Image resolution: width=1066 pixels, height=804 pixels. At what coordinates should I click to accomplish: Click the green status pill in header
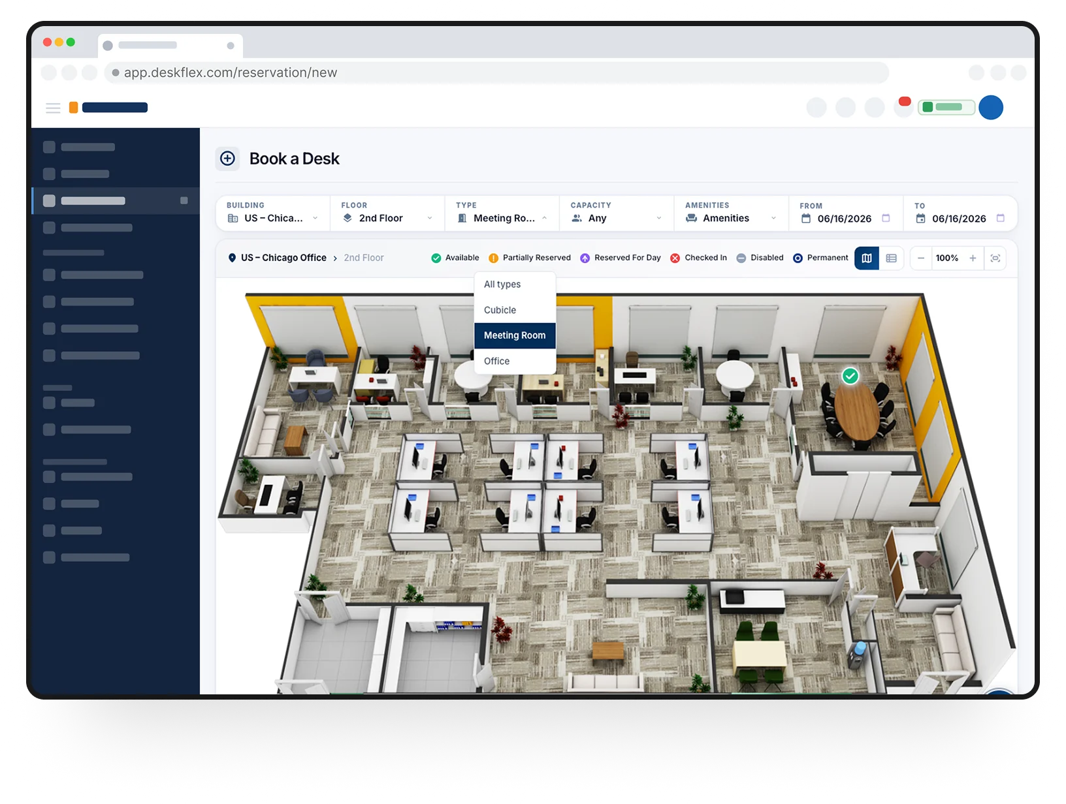coord(946,107)
